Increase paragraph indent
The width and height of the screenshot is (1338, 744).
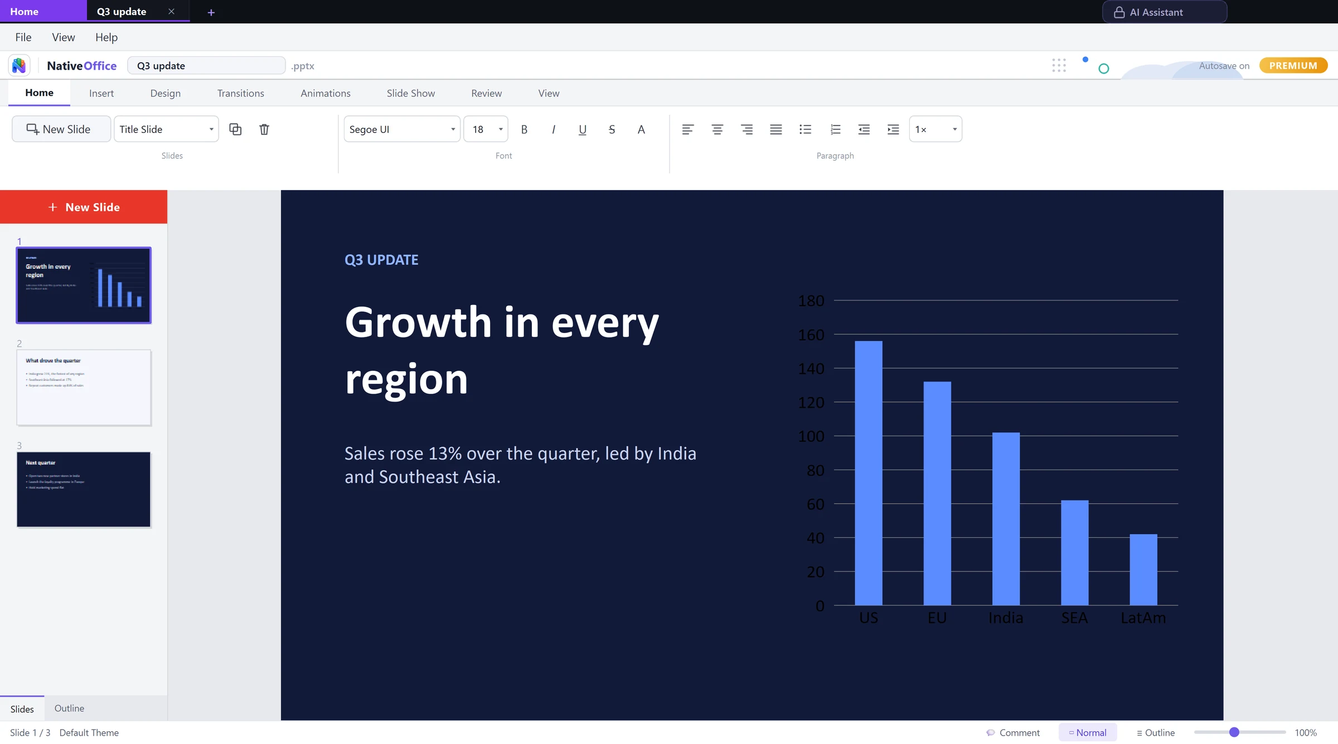893,129
